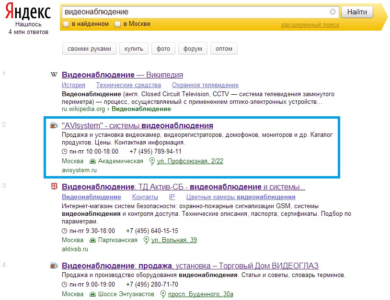Open the AVIsystem системы видеонаблюдения result
This screenshot has width=390, height=300.
pyautogui.click(x=138, y=126)
